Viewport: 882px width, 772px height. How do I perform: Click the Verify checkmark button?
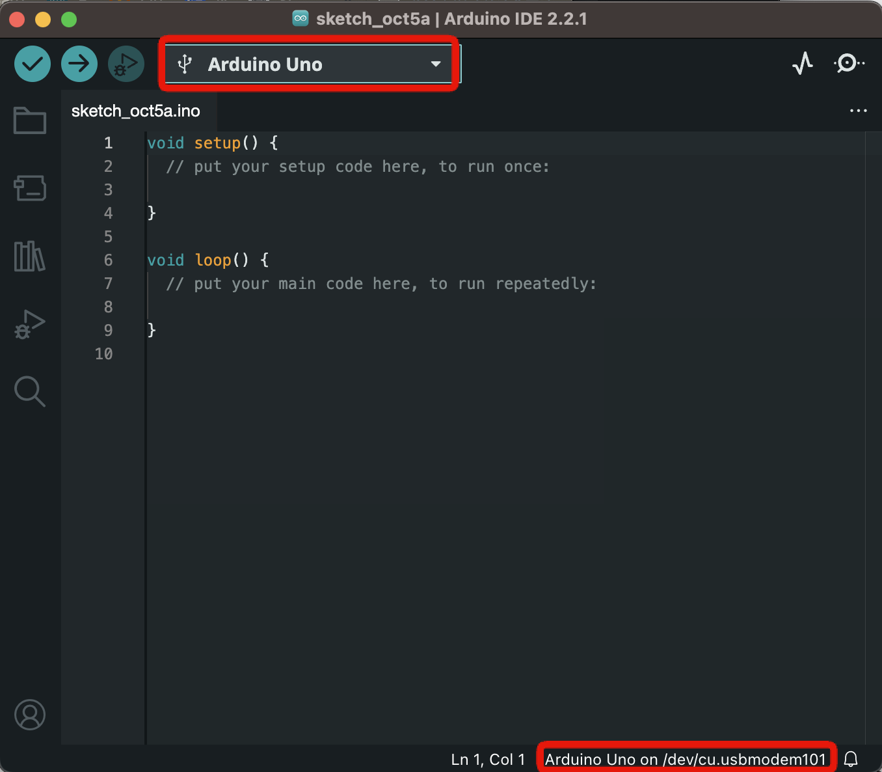click(33, 64)
